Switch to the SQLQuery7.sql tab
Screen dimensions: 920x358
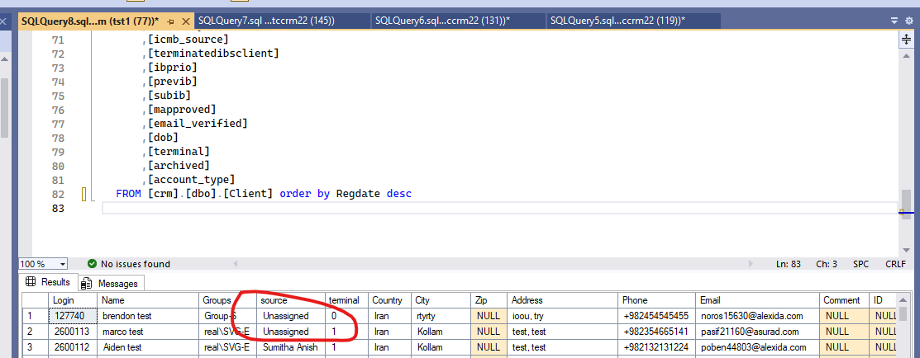tap(266, 21)
